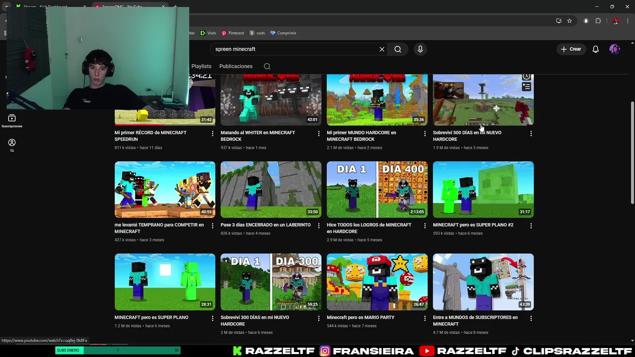Open options for Hice TODOS los LOGROS video

pyautogui.click(x=425, y=226)
